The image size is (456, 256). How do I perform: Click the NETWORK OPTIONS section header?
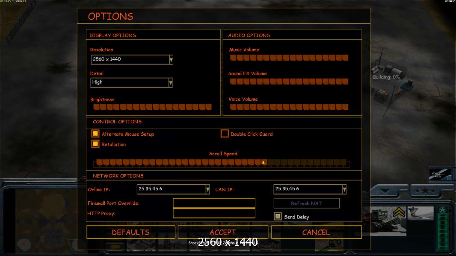[x=118, y=176]
